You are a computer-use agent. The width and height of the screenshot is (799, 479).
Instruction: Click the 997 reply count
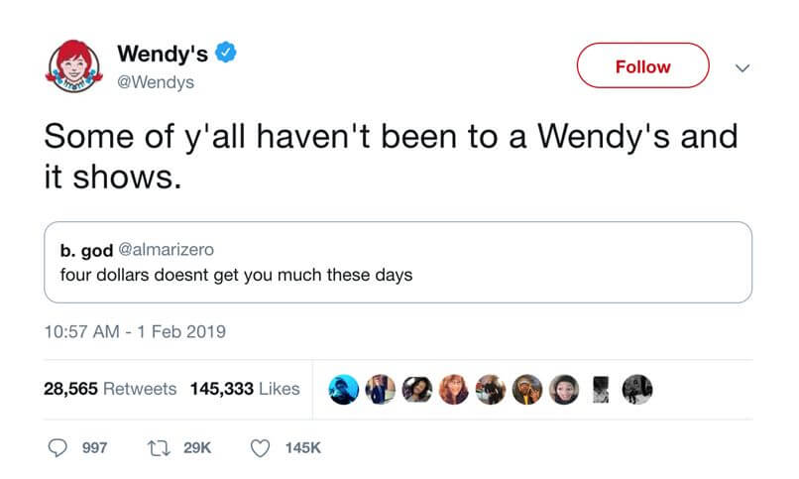[95, 448]
